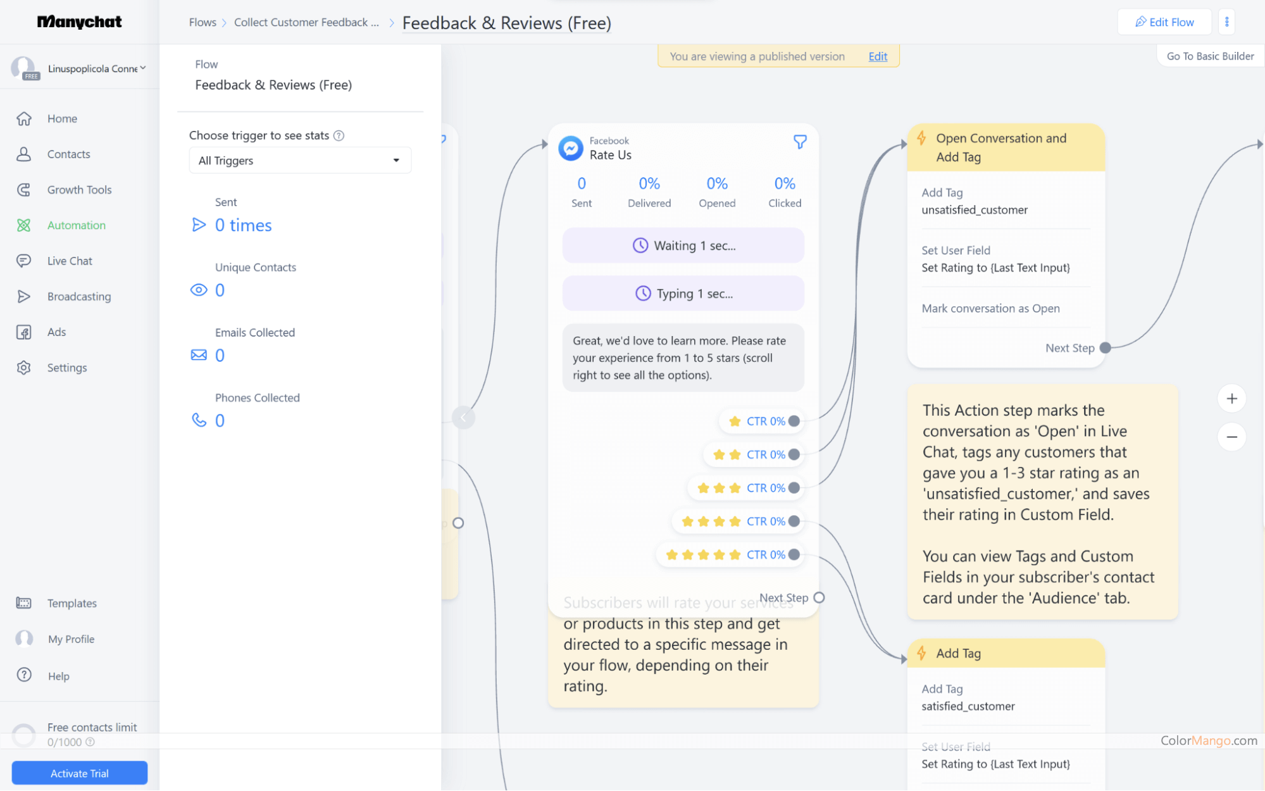The width and height of the screenshot is (1265, 791).
Task: Open the All Triggers dropdown
Action: [x=300, y=161]
